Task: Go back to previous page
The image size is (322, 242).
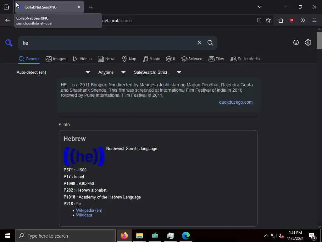Action: [8, 20]
